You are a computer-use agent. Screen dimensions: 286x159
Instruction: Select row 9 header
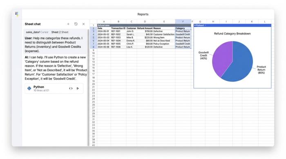[x=94, y=50]
